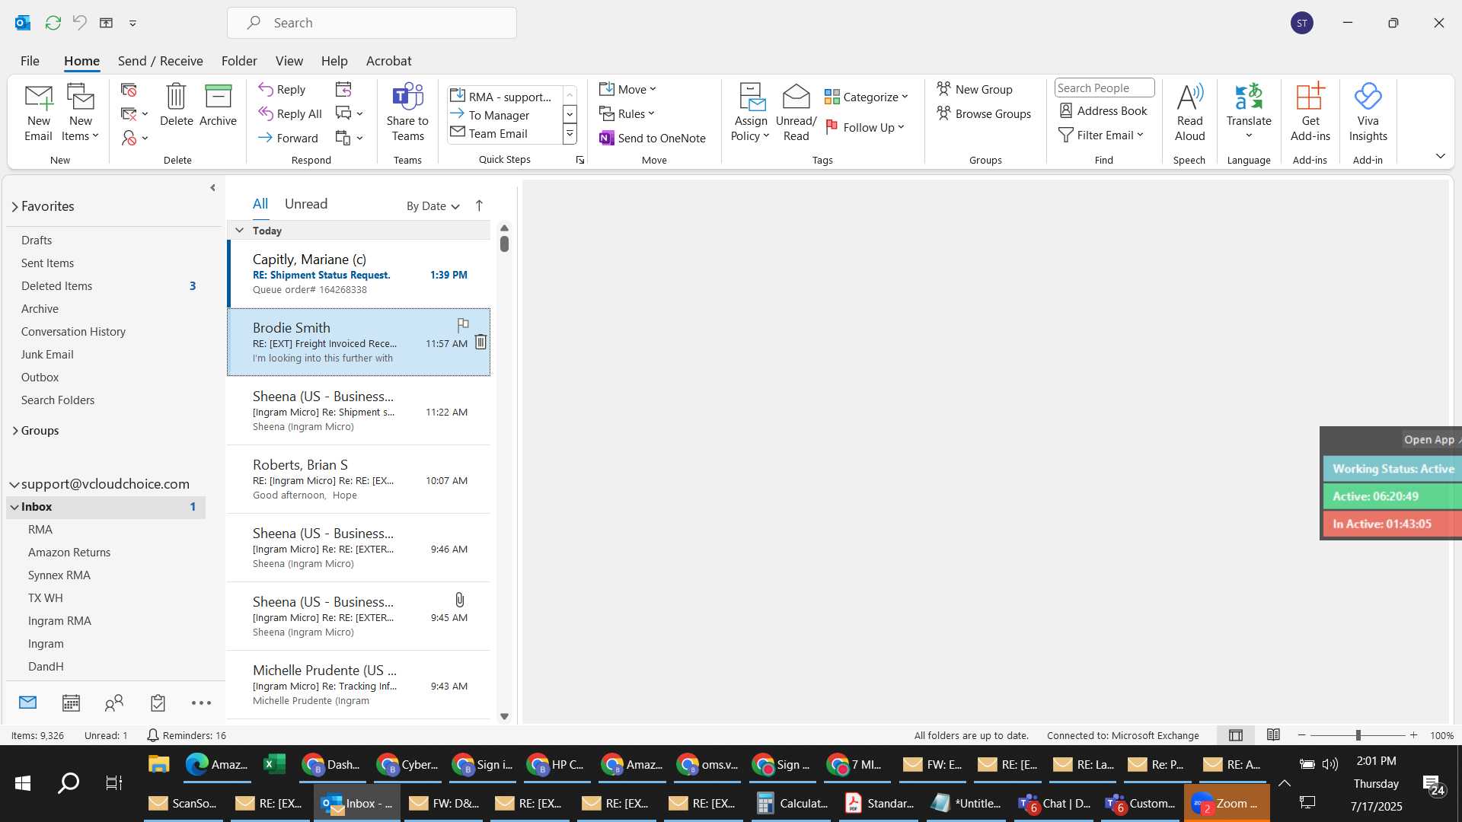The height and width of the screenshot is (822, 1462).
Task: Click the Undo icon in title bar
Action: tap(79, 23)
